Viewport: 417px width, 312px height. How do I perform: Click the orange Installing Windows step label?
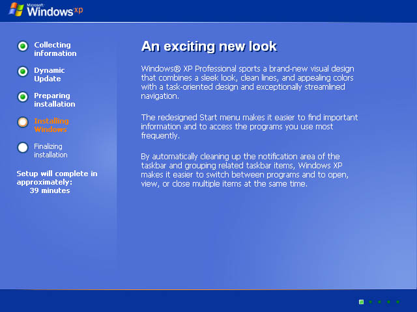[51, 125]
